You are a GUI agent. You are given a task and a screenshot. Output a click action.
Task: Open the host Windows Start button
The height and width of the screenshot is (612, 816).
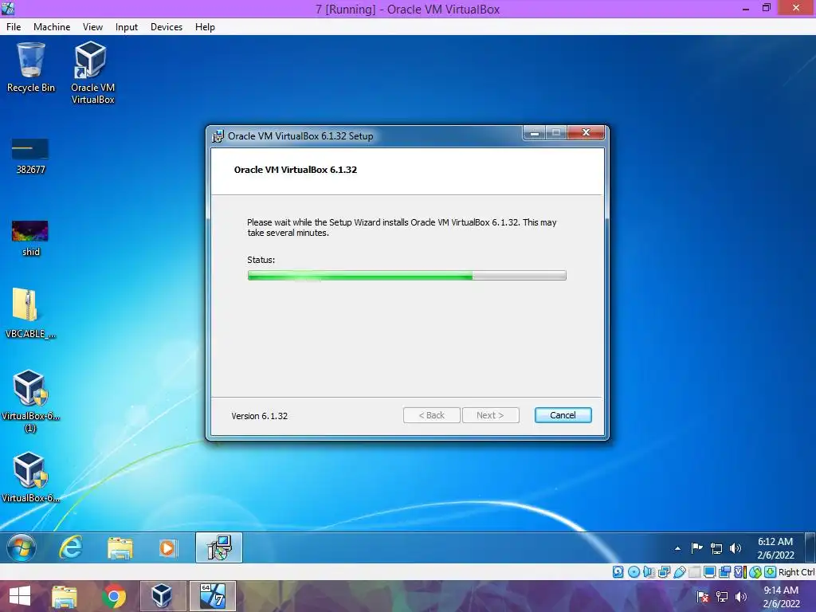click(20, 596)
